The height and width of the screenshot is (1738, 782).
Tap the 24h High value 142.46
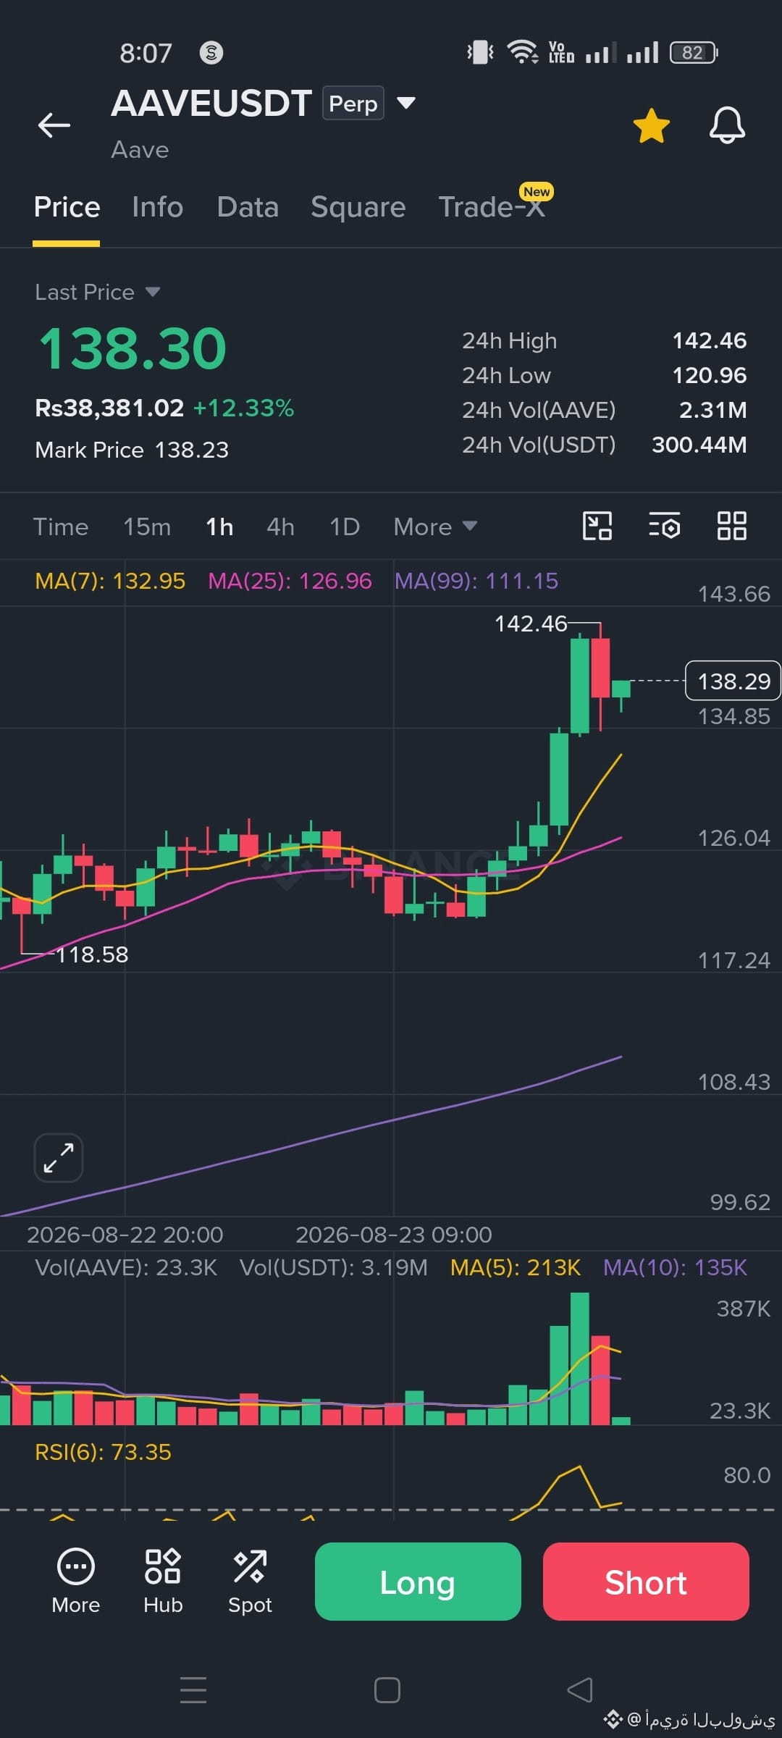click(710, 340)
